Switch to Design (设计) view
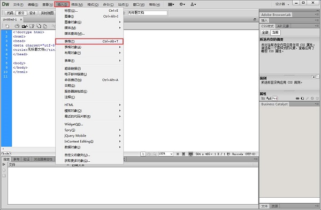This screenshot has height=210, width=321. 32,13
